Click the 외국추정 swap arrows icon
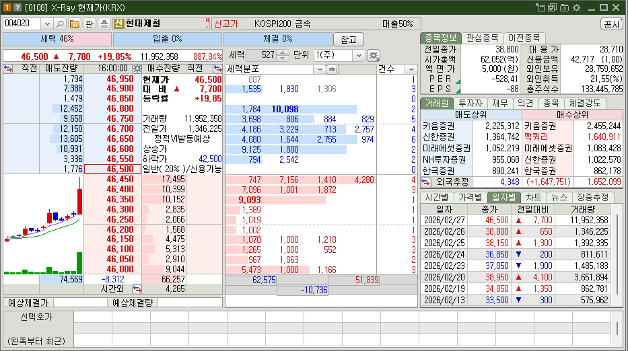This screenshot has height=351, width=628. 427,182
